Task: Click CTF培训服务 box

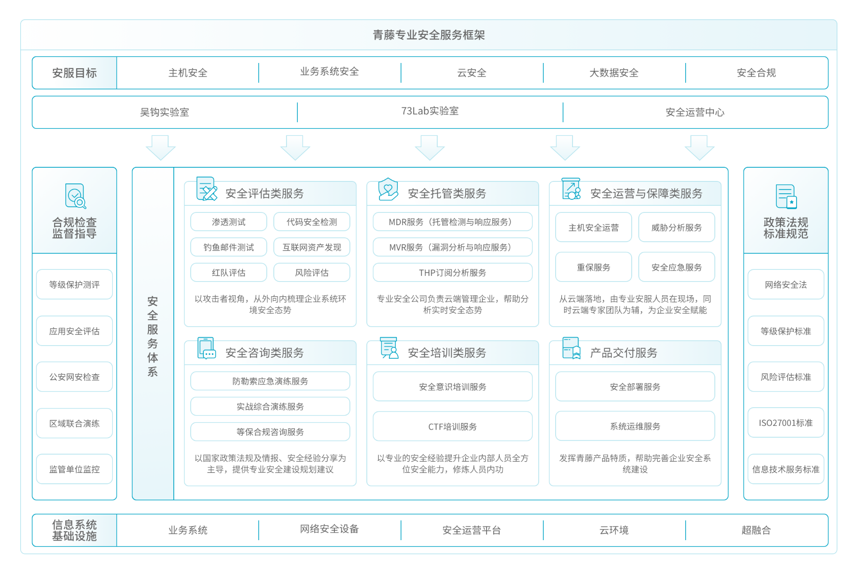Action: [453, 426]
